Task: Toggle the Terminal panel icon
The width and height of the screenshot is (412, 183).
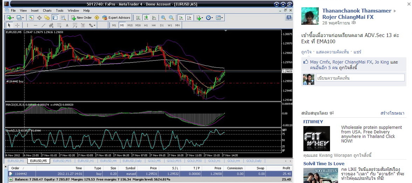Action: click(x=55, y=18)
